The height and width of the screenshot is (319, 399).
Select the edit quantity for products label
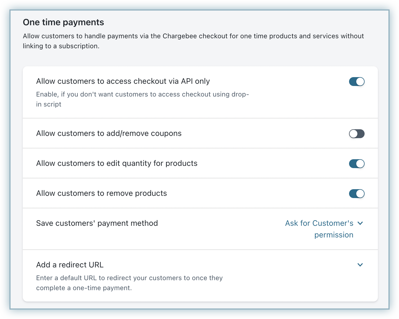point(117,163)
